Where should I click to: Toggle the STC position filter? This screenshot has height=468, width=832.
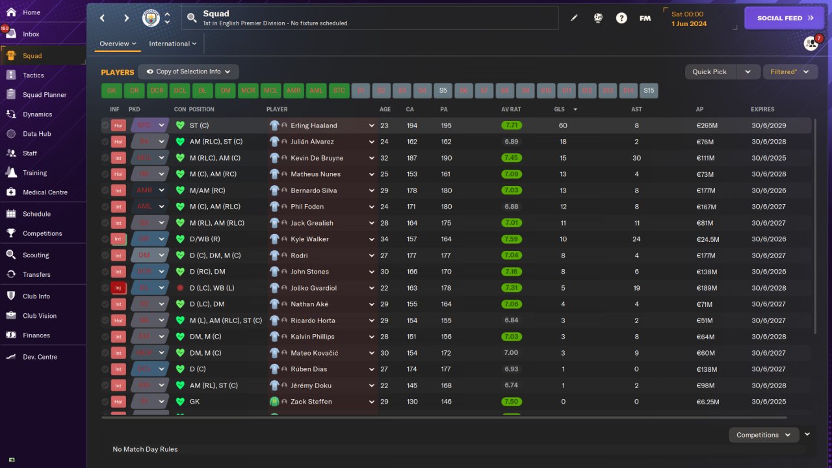[339, 90]
